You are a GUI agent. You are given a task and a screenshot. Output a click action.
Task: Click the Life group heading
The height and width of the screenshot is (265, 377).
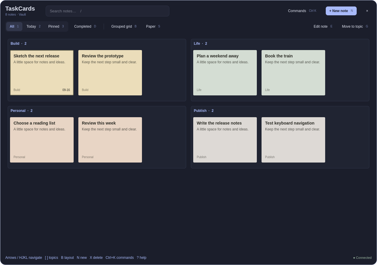click(x=200, y=44)
